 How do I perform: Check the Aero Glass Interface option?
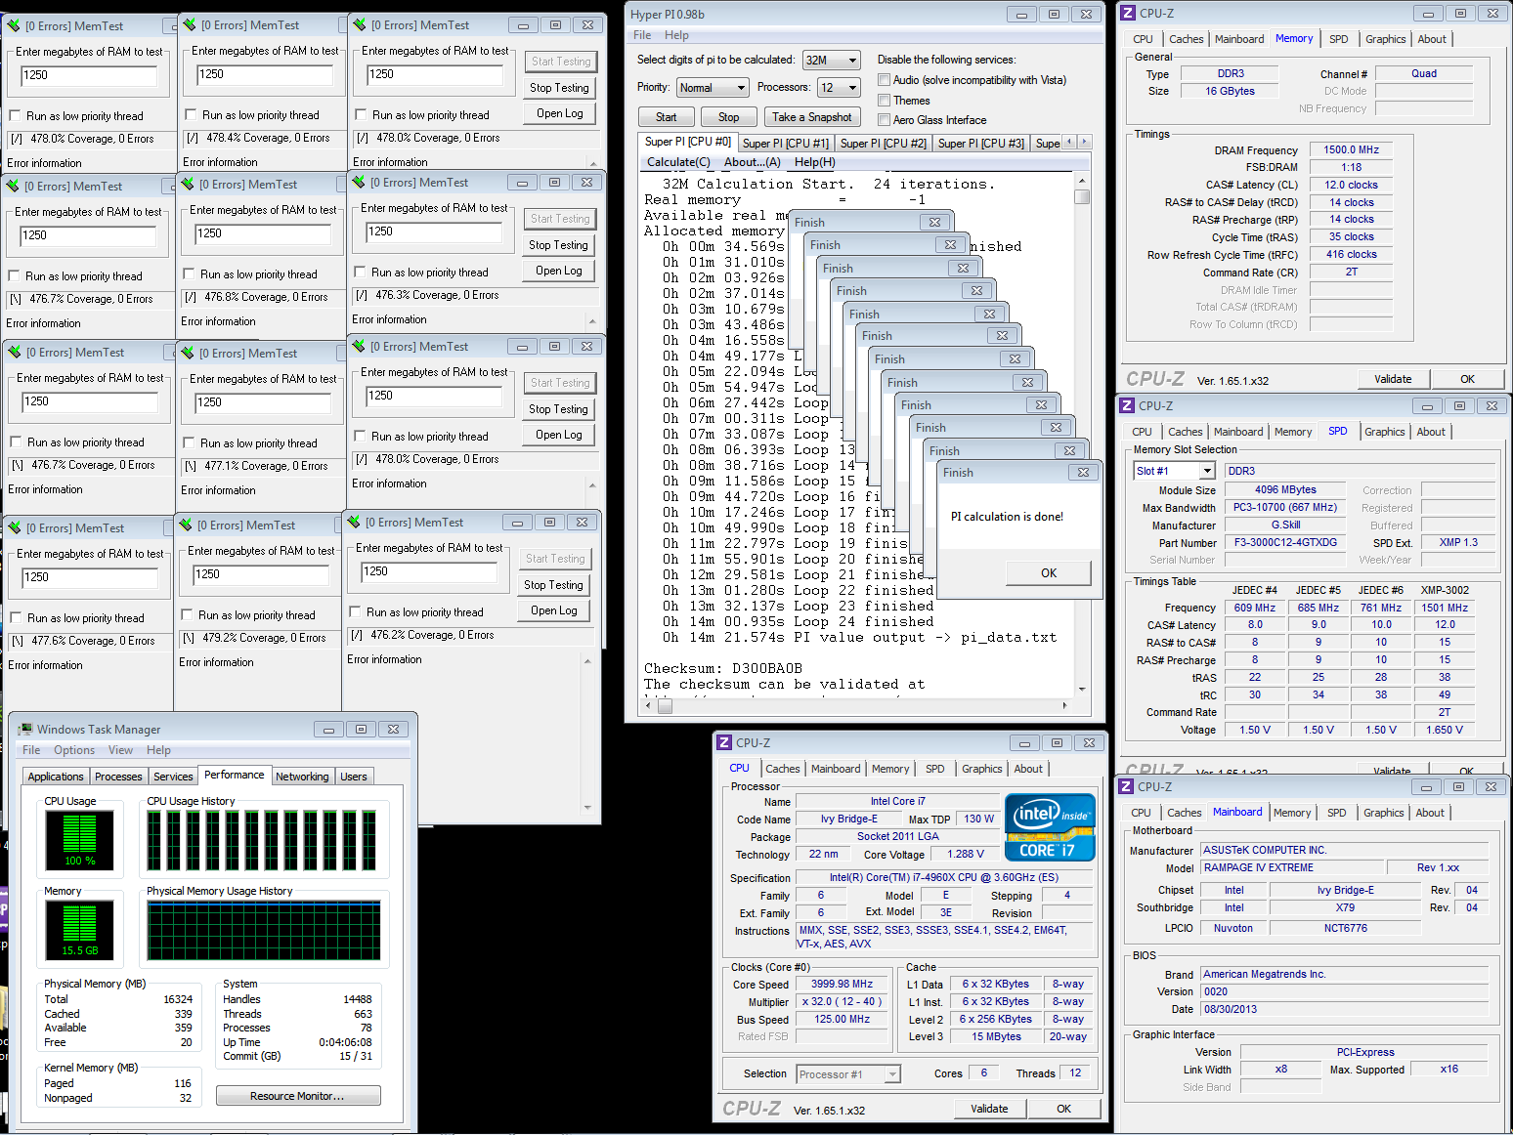pos(884,119)
